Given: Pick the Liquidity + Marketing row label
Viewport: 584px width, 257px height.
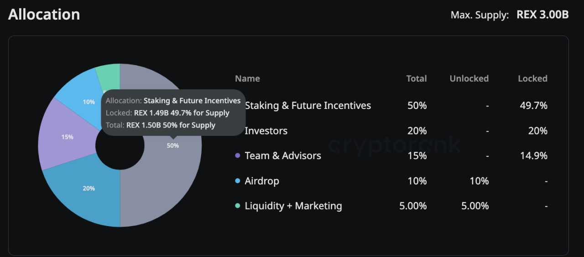Looking at the screenshot, I should click(293, 206).
